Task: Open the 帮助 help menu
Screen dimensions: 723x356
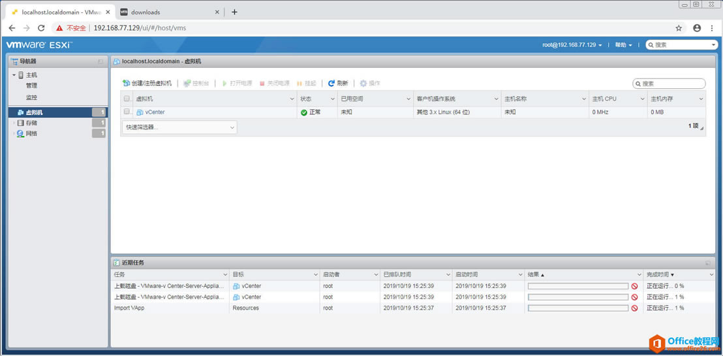Action: (x=623, y=45)
